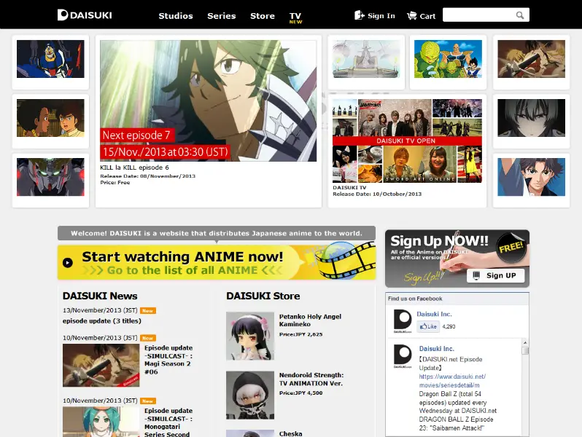Open the Dragon Ball Z thumbnail
The width and height of the screenshot is (582, 437).
pyautogui.click(x=448, y=59)
